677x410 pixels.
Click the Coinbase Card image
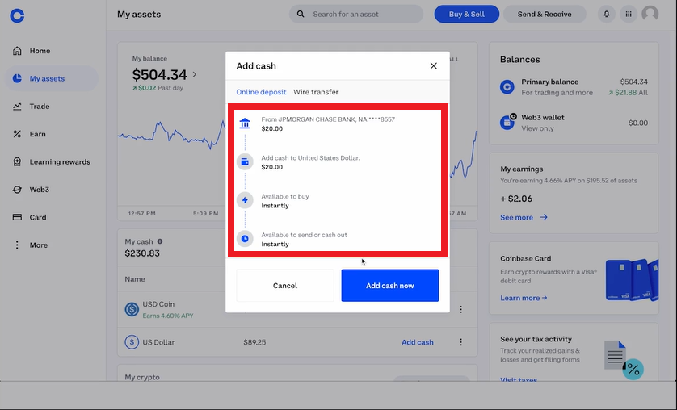[632, 280]
